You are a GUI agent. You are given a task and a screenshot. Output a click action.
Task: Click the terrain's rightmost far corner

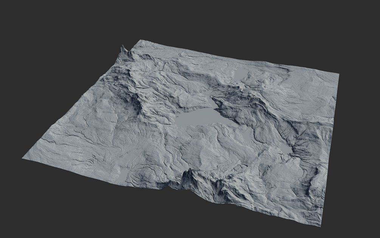[338, 73]
